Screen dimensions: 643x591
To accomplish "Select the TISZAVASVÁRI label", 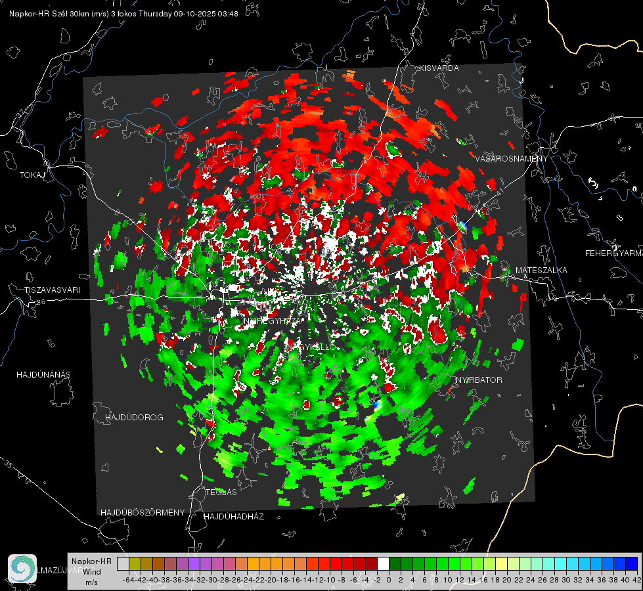I will [52, 290].
